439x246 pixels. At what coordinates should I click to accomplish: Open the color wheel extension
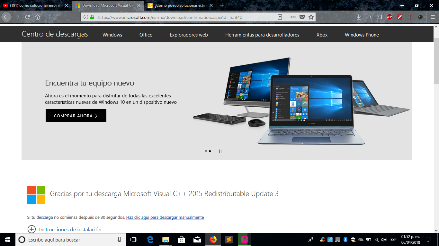(420, 17)
